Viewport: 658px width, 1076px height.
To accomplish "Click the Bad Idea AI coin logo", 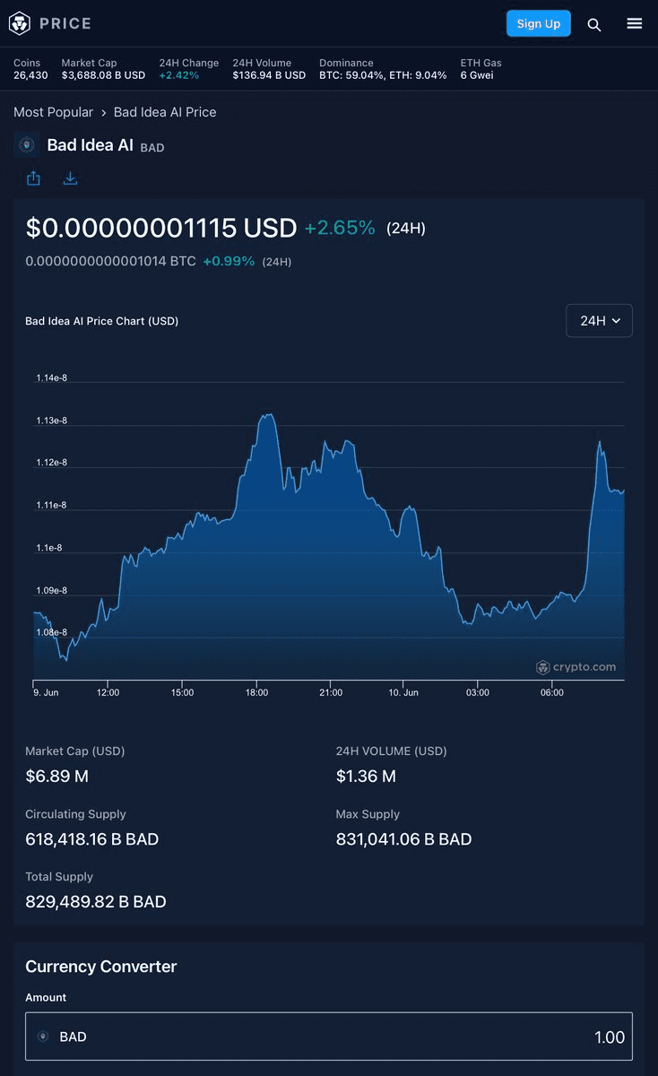I will 26,145.
